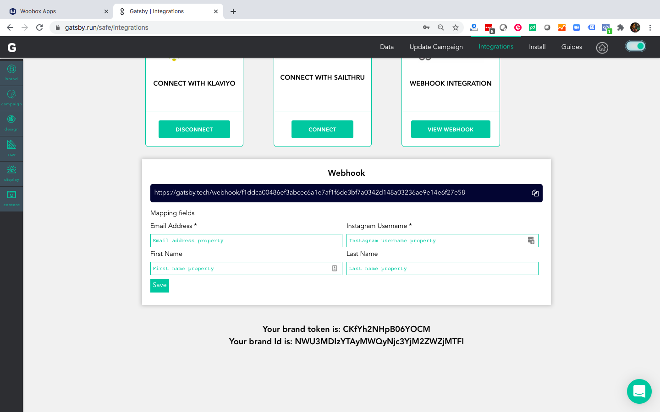Open the Chrome profile avatar
The width and height of the screenshot is (660, 412).
(635, 27)
